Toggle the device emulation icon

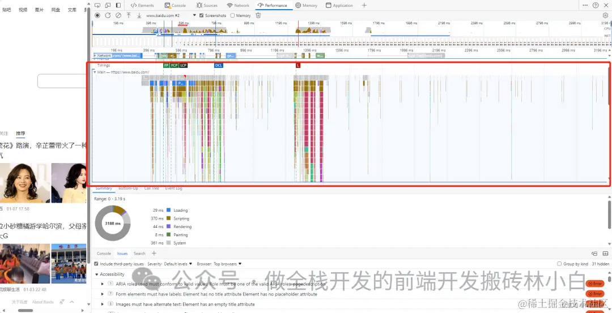[108, 6]
